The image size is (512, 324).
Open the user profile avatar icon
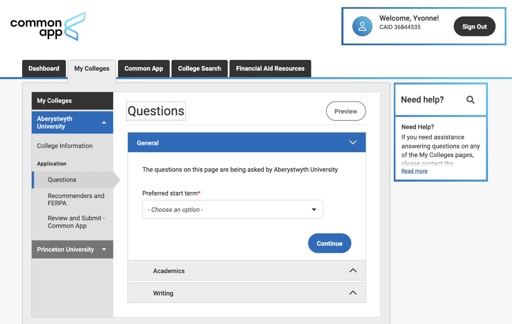362,26
